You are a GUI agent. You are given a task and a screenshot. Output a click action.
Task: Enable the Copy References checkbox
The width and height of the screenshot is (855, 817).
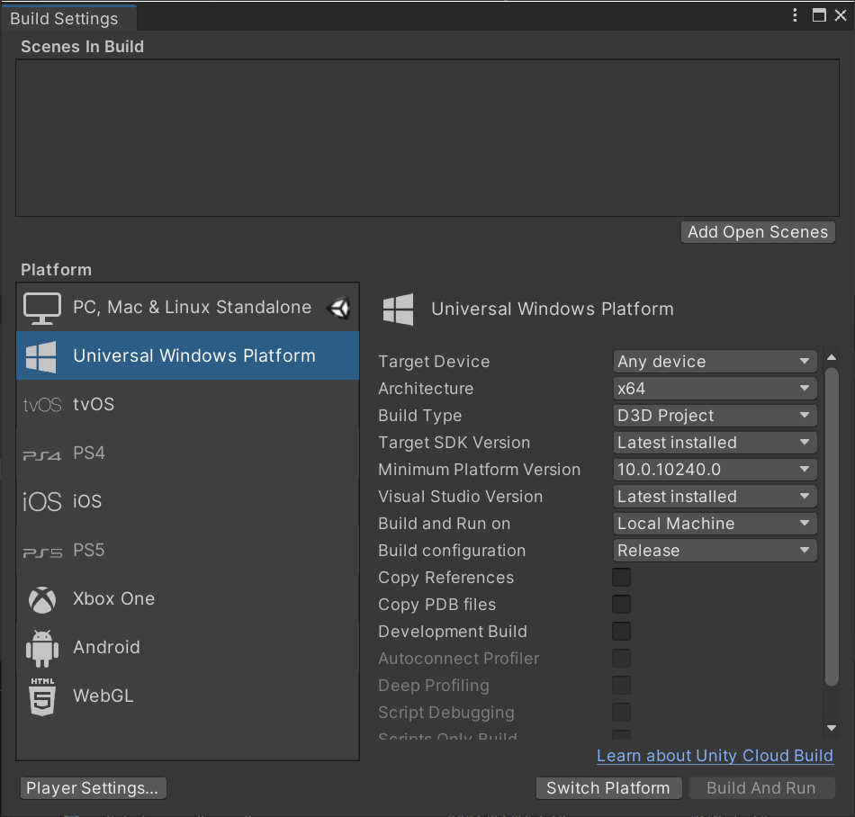pyautogui.click(x=622, y=577)
